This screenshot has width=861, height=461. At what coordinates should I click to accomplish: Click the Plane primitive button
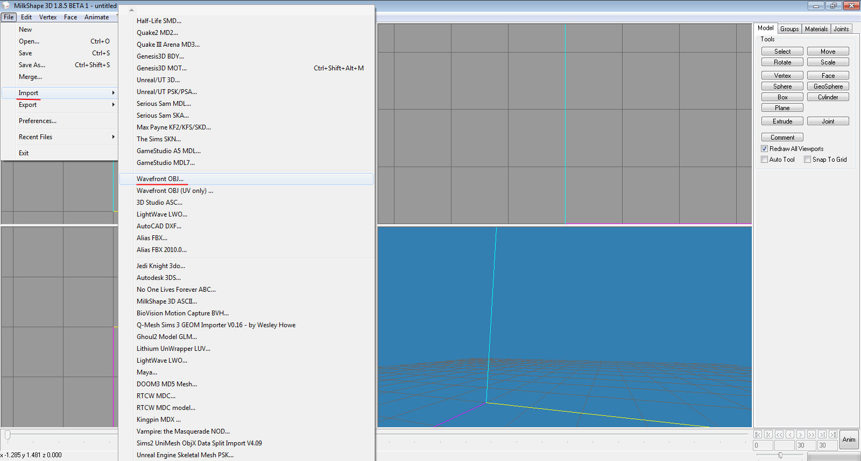(782, 108)
